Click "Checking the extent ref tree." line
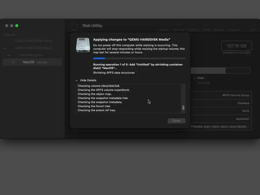260x195 pixels. point(97,110)
